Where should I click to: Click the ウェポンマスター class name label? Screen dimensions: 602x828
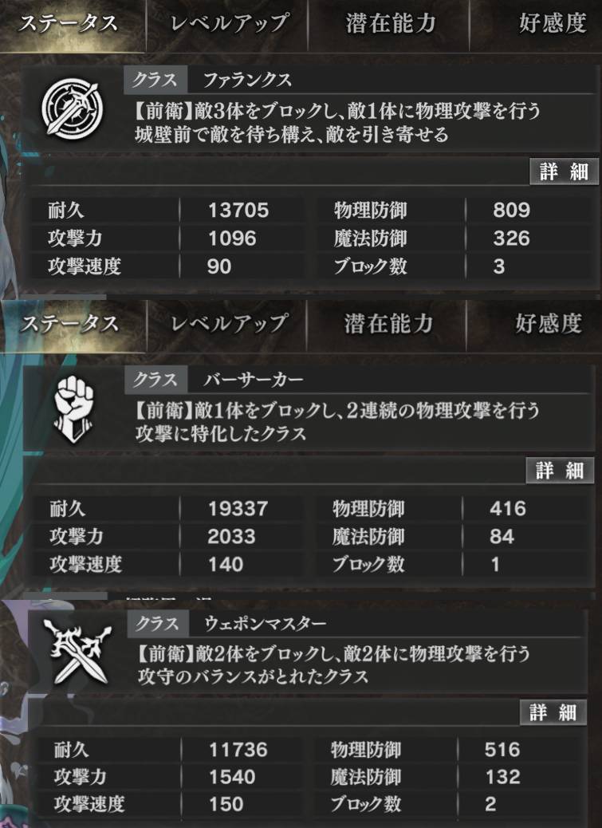[x=265, y=624]
